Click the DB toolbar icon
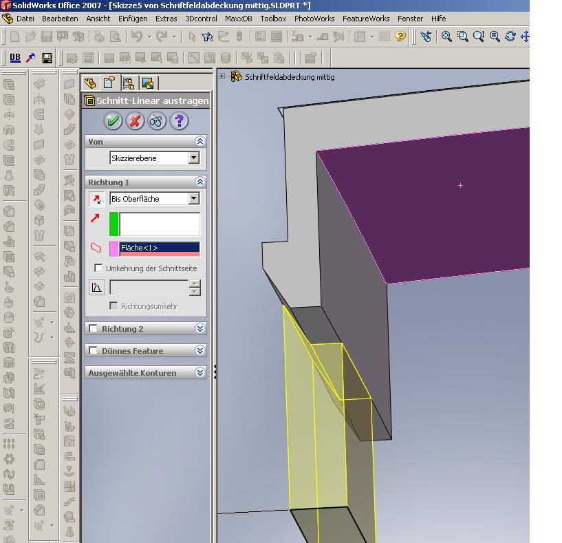 point(14,57)
